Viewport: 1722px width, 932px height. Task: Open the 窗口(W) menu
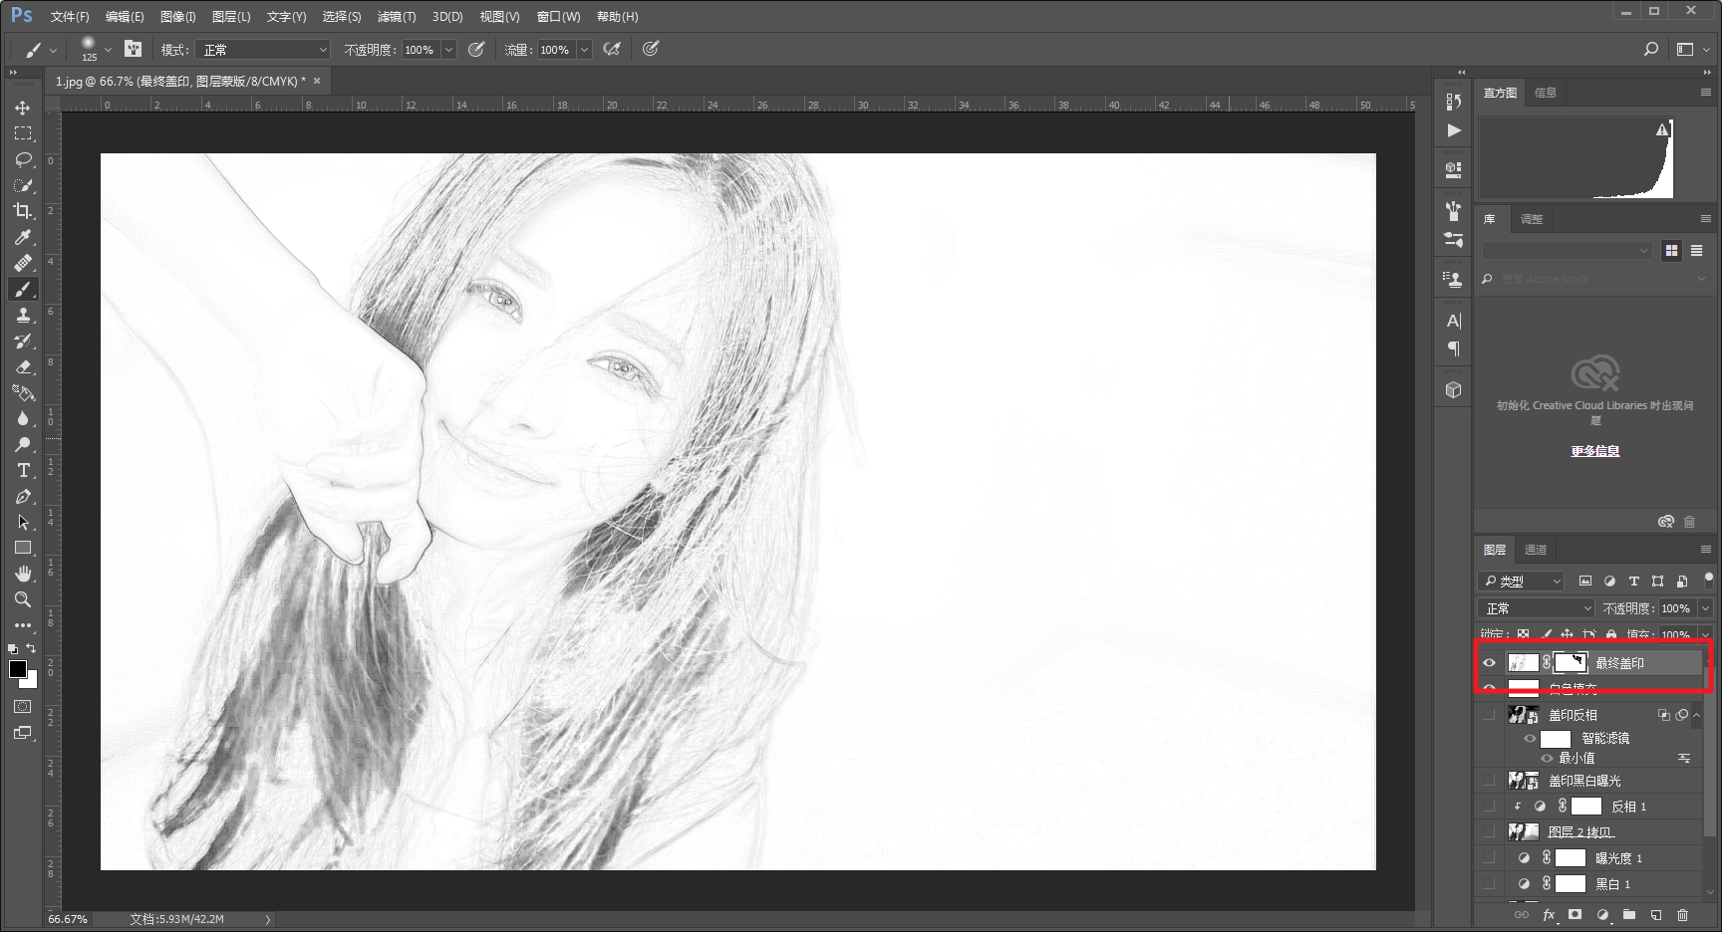coord(558,17)
